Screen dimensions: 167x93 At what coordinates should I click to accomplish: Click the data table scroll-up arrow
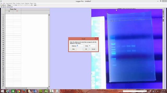pos(49,15)
